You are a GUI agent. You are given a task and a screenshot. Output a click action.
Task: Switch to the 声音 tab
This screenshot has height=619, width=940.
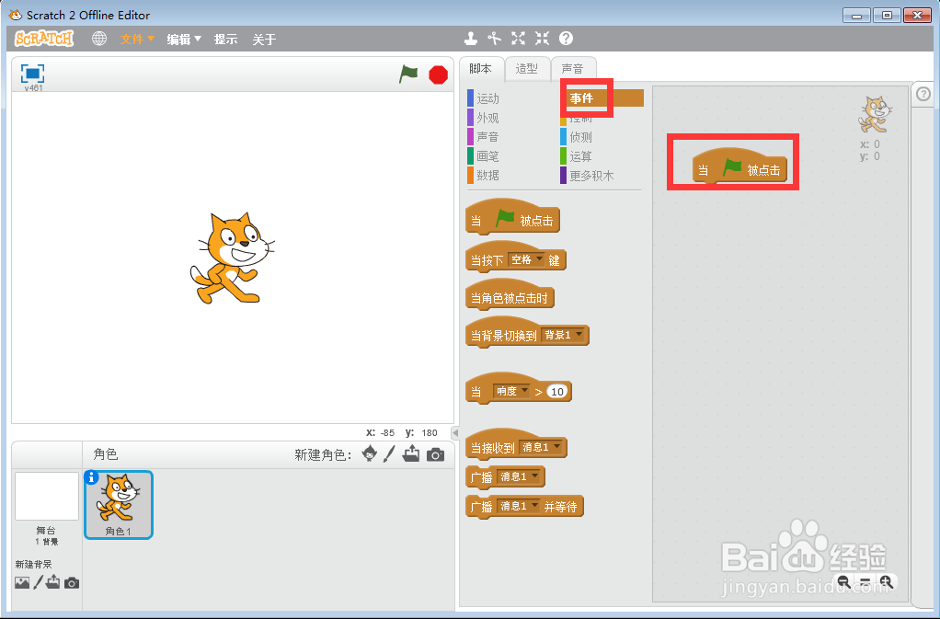coord(573,68)
